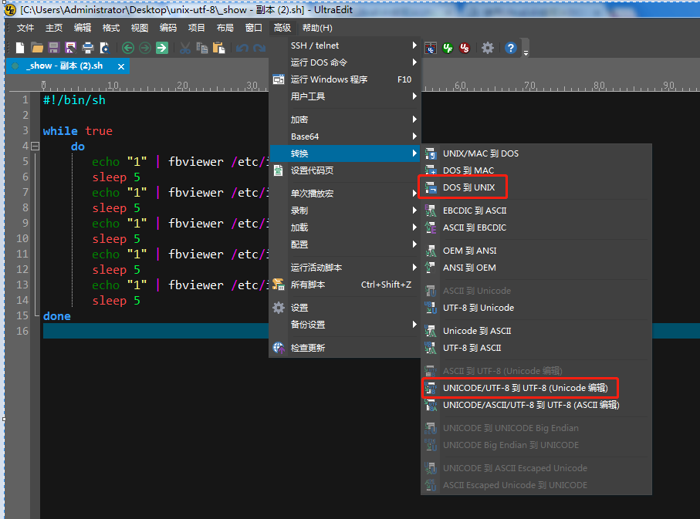Open a file using the folder toolbar icon

click(36, 47)
